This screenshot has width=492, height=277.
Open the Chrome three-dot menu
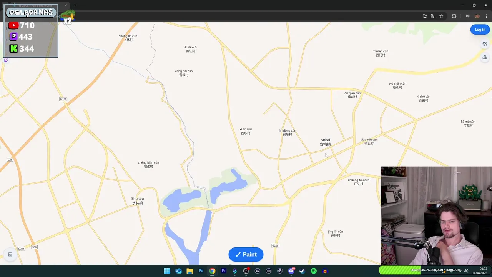(486, 16)
